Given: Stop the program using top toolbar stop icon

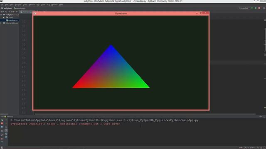Looking at the screenshot, I should click(x=259, y=8).
